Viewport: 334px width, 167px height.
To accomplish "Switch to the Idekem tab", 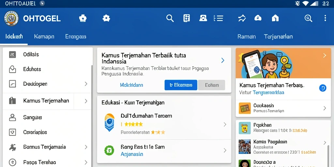I will (14, 37).
